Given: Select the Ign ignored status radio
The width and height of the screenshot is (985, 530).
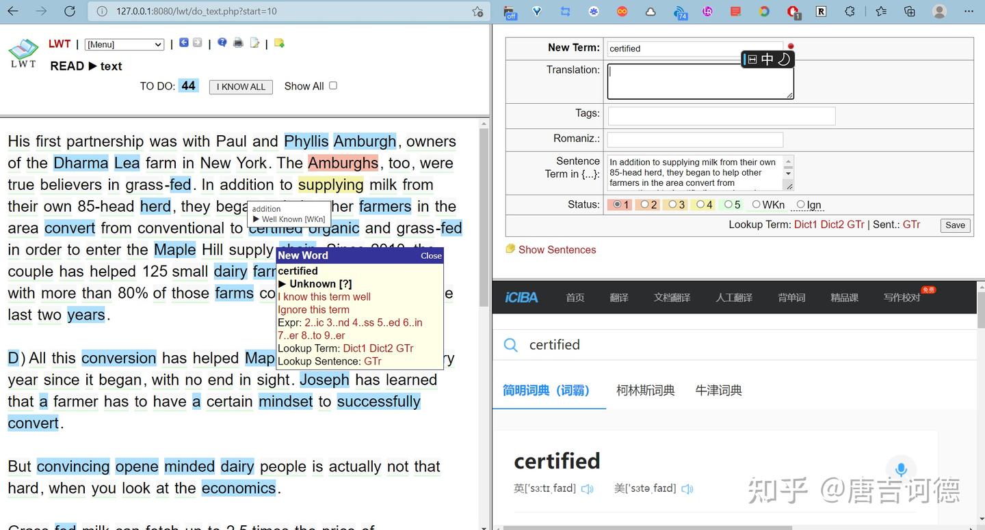Looking at the screenshot, I should [x=801, y=204].
